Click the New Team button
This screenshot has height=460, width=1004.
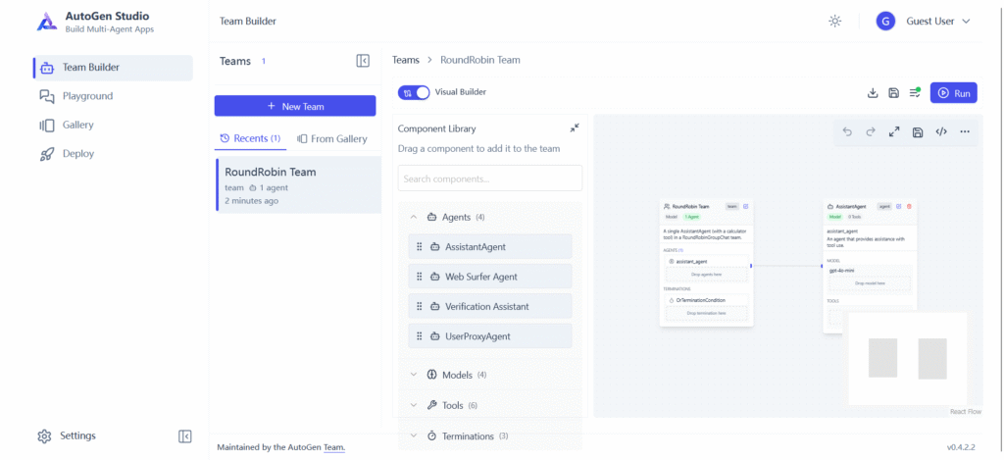295,106
